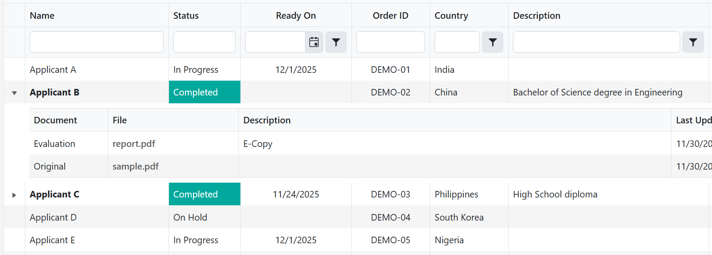Click into the Description filter field
The image size is (712, 255).
pos(596,42)
